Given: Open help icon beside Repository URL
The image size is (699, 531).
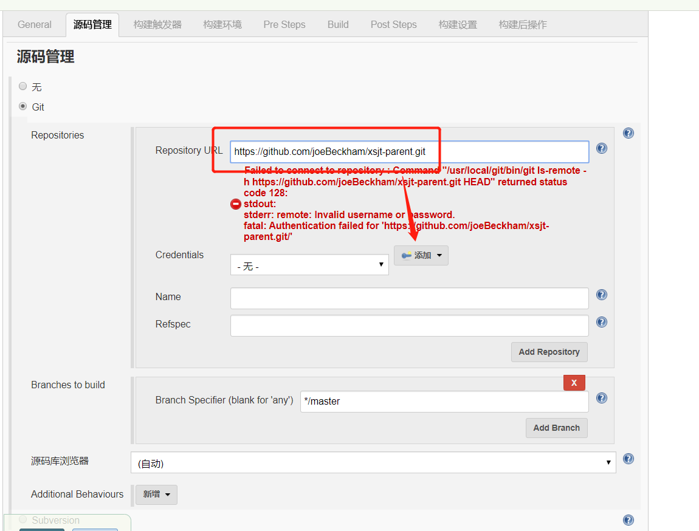Looking at the screenshot, I should [x=601, y=148].
